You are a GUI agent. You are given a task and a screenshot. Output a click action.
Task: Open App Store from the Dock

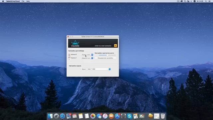[117, 116]
